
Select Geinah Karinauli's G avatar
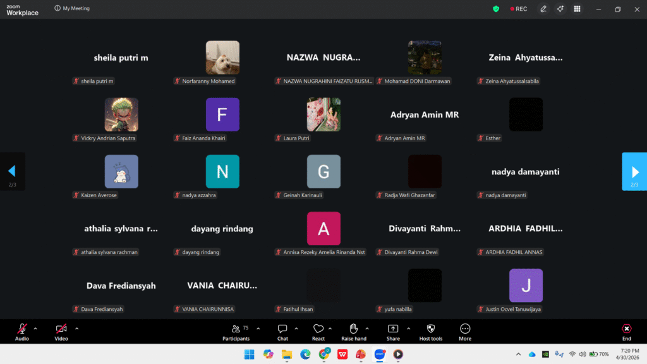coord(323,171)
